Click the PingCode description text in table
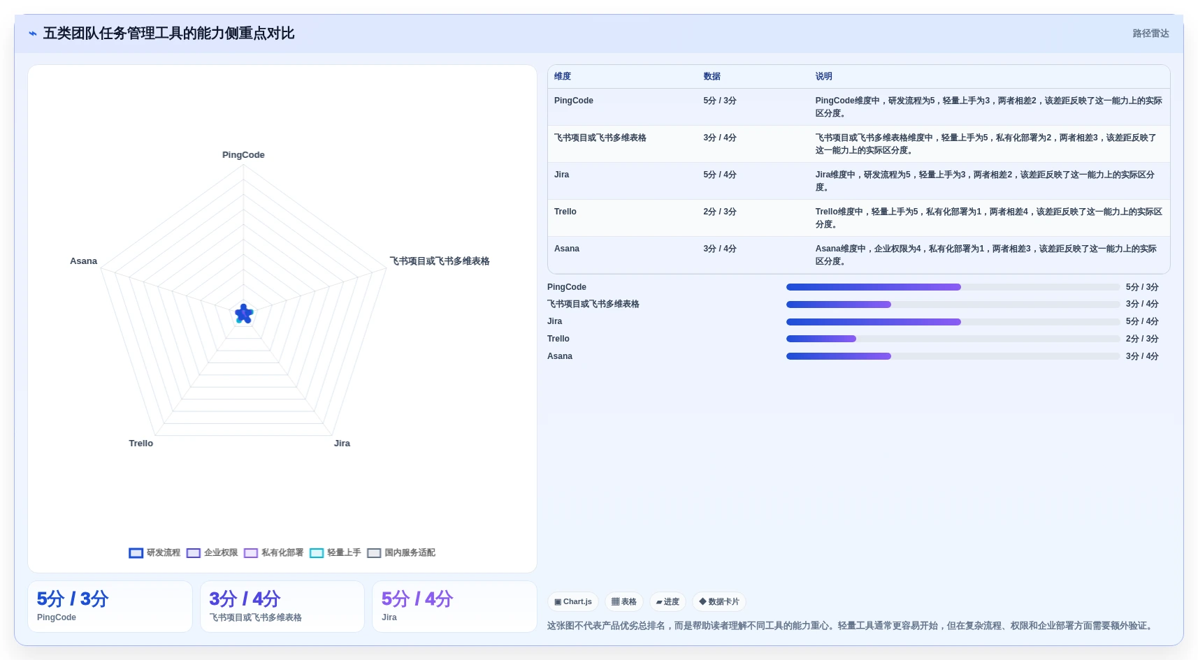This screenshot has width=1198, height=660. point(988,107)
